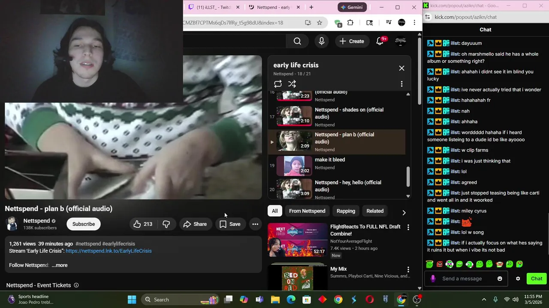549x308 pixels.
Task: Open Opera browser from taskbar
Action: pos(370,299)
